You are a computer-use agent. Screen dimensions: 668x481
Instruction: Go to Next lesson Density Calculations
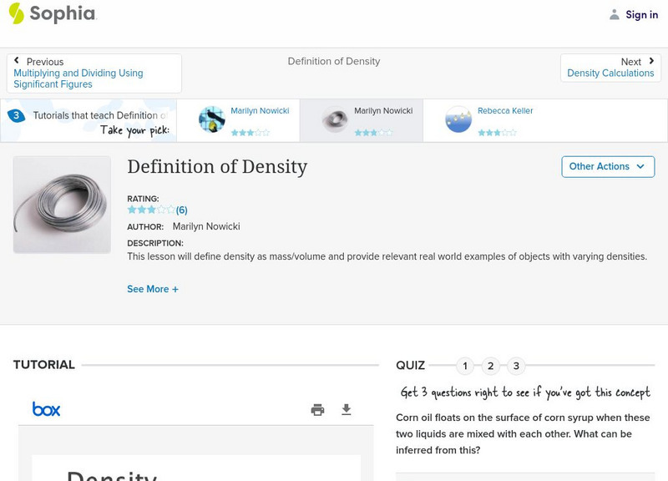610,68
